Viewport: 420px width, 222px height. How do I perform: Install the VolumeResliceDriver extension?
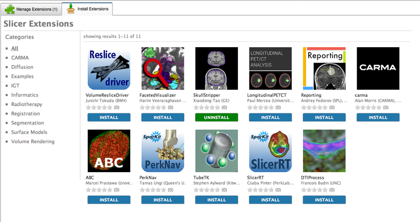tap(108, 117)
